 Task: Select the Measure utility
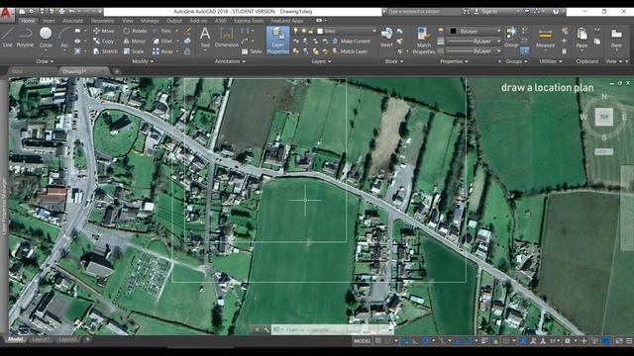[545, 39]
